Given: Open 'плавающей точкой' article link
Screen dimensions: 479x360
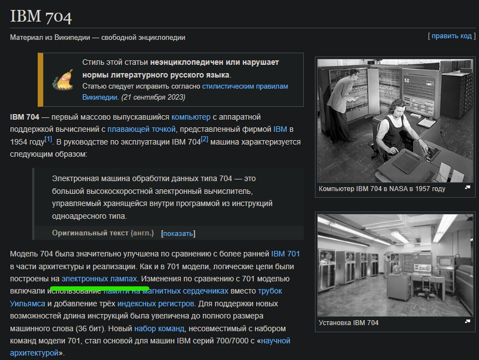Looking at the screenshot, I should tap(141, 129).
